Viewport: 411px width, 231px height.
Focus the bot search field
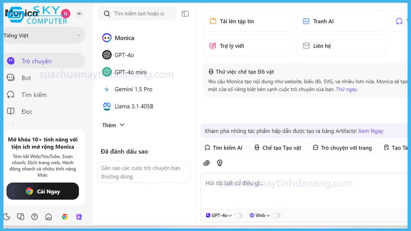tap(137, 13)
